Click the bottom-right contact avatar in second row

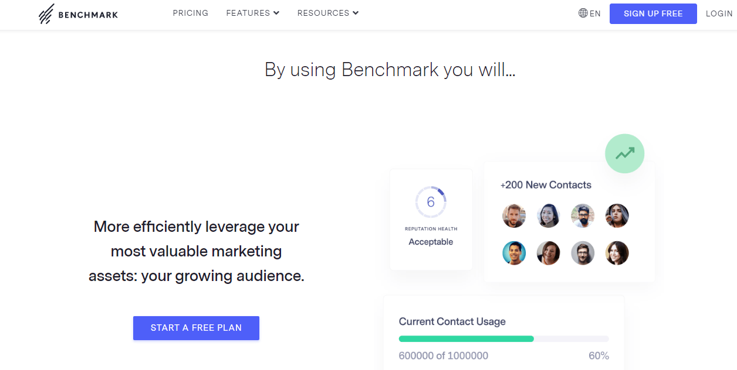617,253
